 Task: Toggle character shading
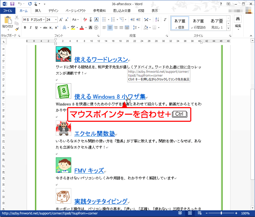click(90, 28)
